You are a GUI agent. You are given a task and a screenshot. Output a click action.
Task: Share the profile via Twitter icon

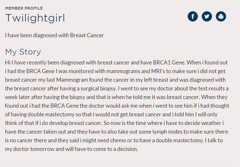point(207,16)
